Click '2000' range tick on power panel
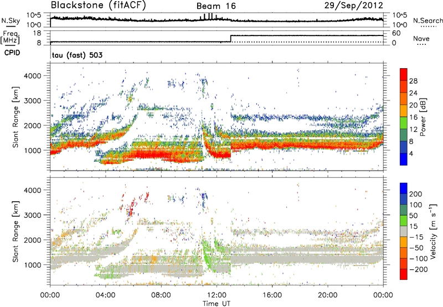The image size is (443, 307). point(32,125)
